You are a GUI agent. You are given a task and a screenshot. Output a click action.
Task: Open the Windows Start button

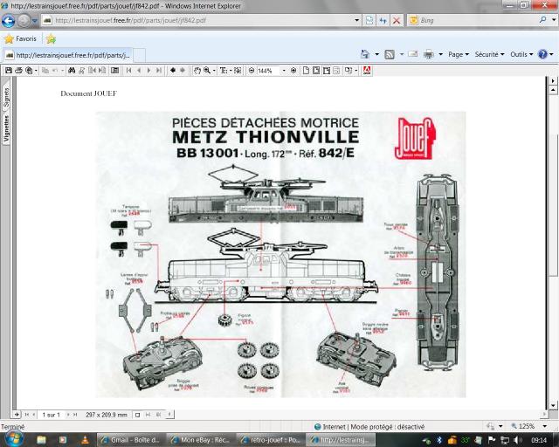tap(14, 438)
